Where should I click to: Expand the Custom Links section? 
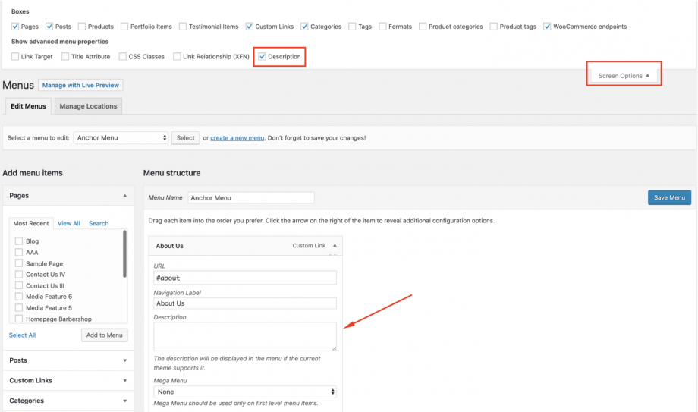click(x=124, y=381)
